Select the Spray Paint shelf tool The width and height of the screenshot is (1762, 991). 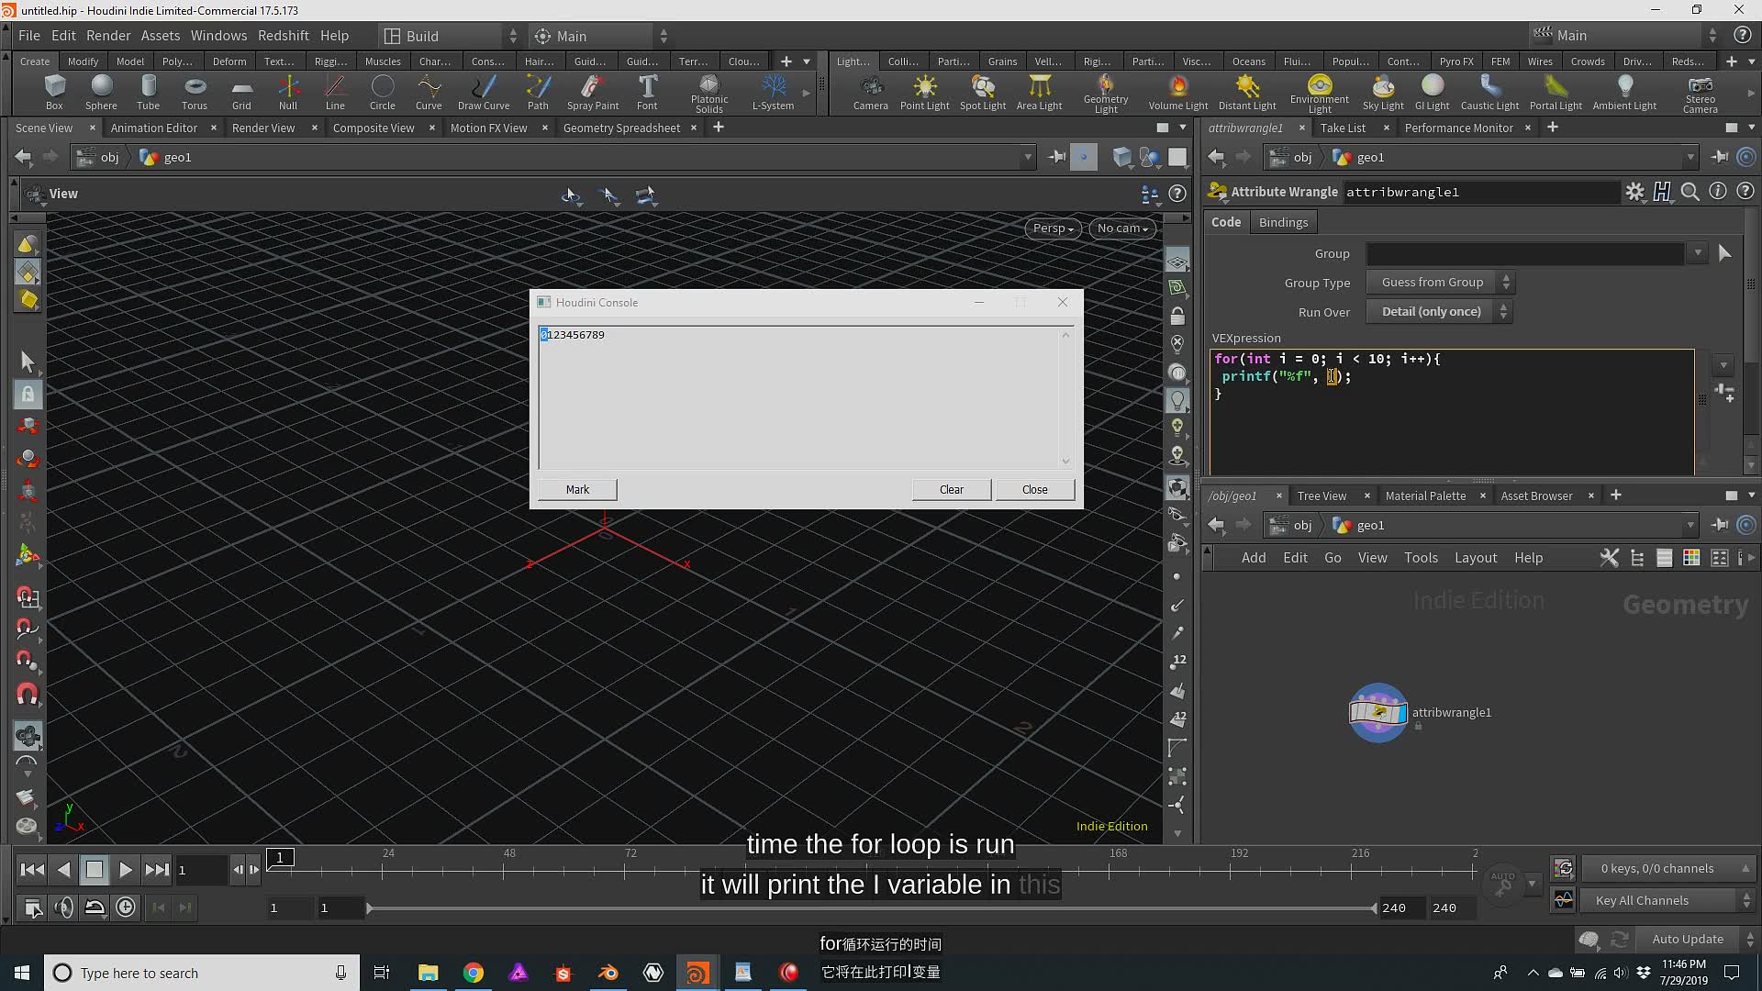(593, 93)
